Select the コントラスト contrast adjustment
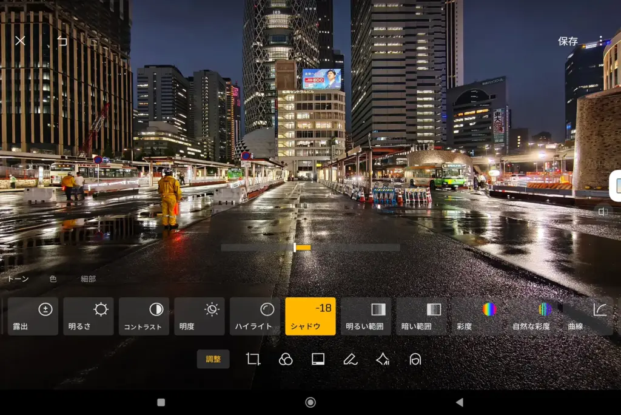 pos(144,315)
